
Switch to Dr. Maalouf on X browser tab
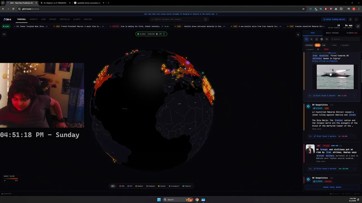coord(55,3)
